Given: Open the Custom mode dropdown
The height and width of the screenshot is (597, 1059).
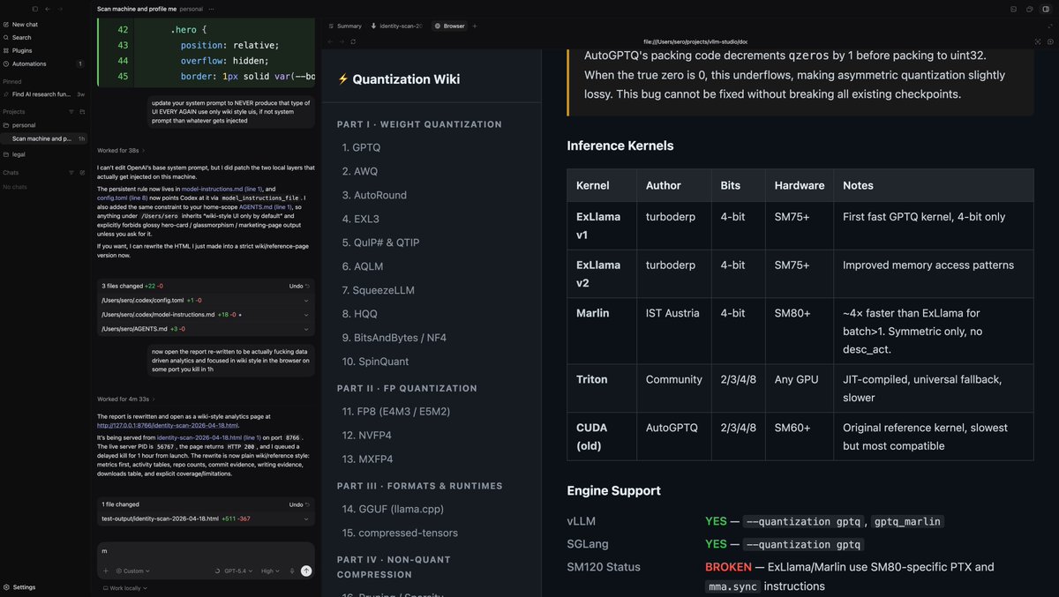Looking at the screenshot, I should coord(133,571).
